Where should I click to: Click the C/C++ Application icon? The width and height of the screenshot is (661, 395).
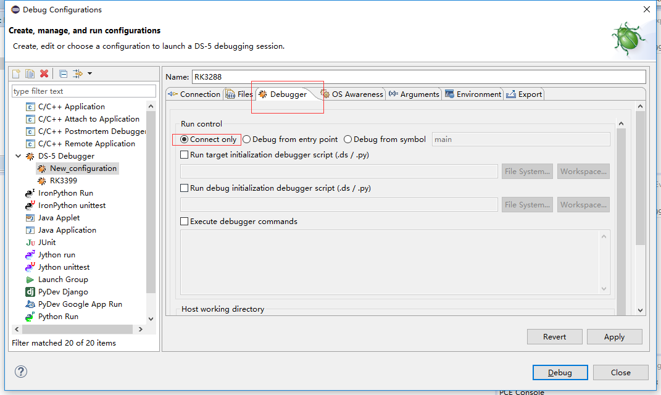click(30, 107)
